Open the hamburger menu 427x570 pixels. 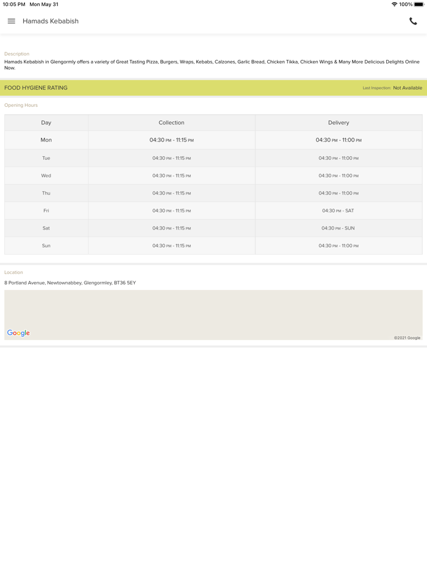coord(11,21)
